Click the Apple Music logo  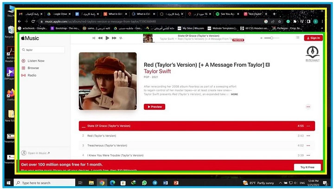(30, 38)
